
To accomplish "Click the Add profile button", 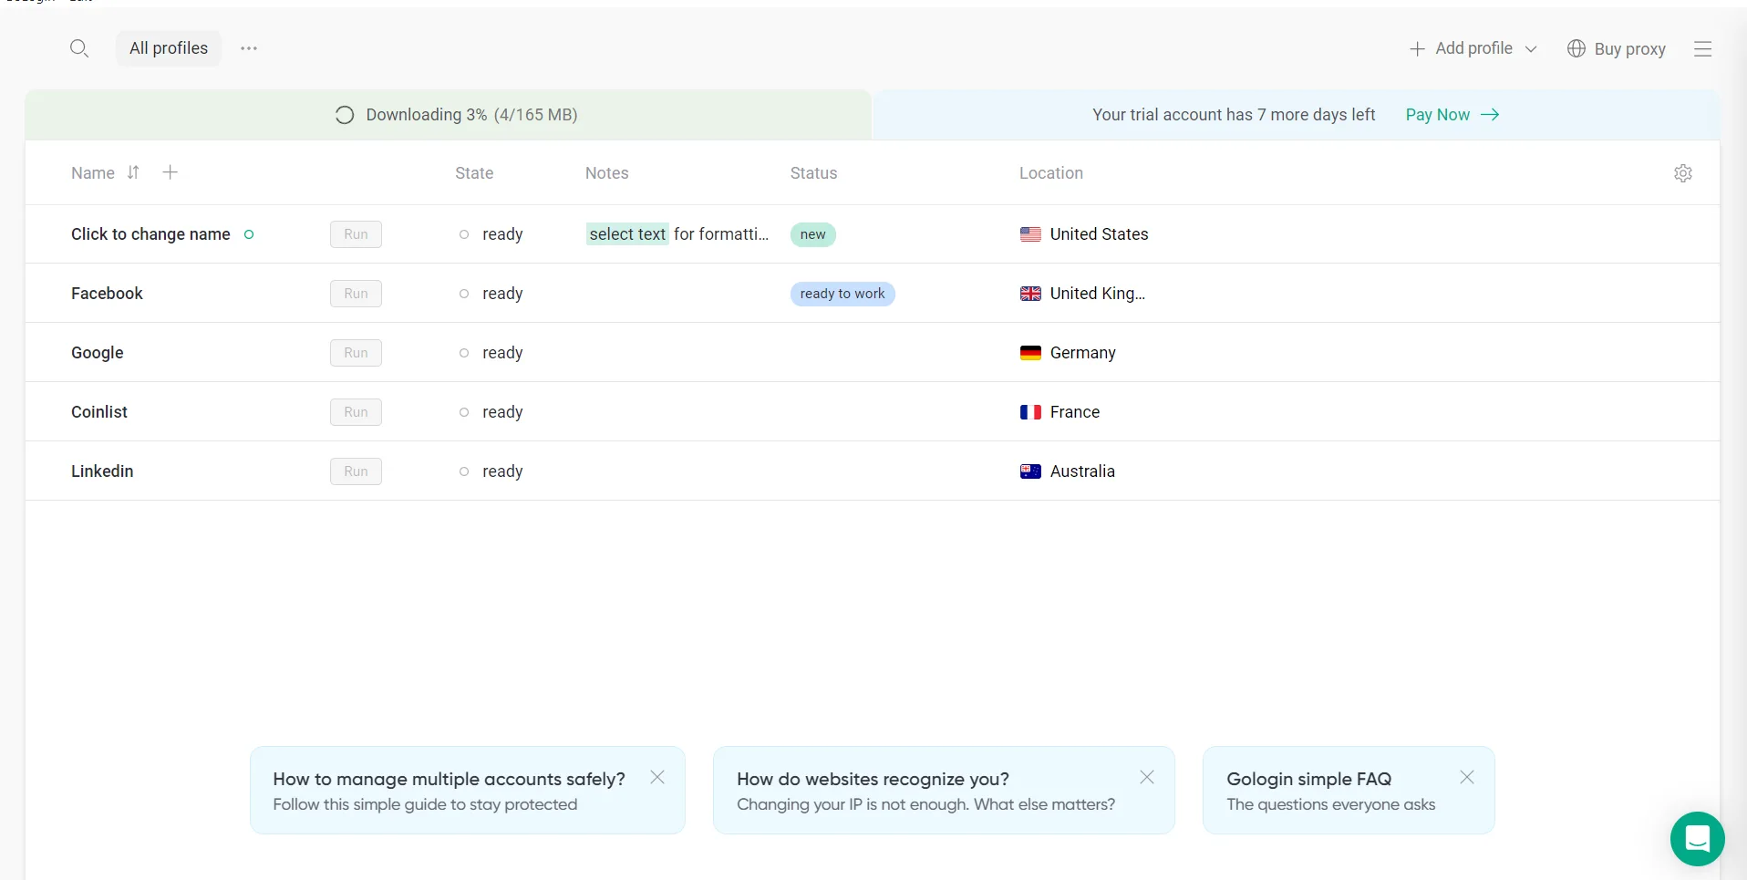I will [1473, 48].
